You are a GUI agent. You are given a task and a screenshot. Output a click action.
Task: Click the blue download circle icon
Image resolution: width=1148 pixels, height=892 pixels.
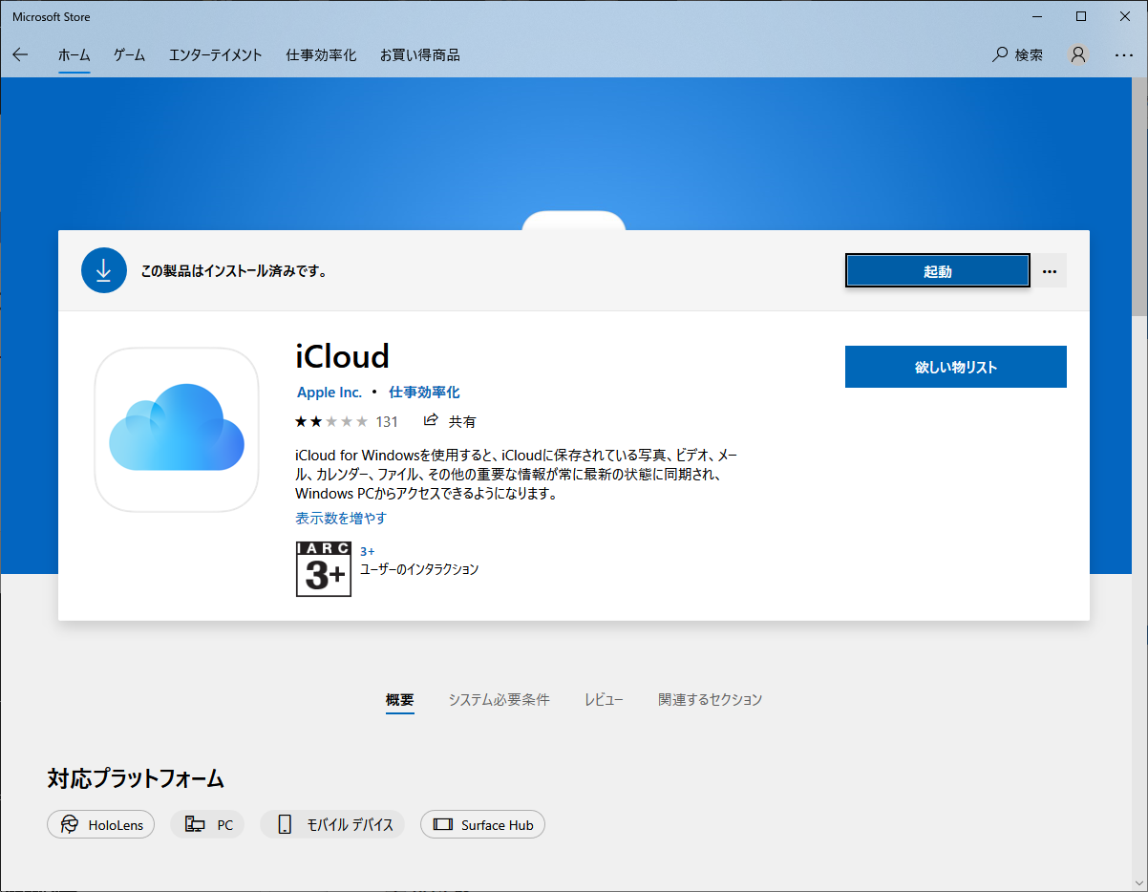pyautogui.click(x=104, y=270)
